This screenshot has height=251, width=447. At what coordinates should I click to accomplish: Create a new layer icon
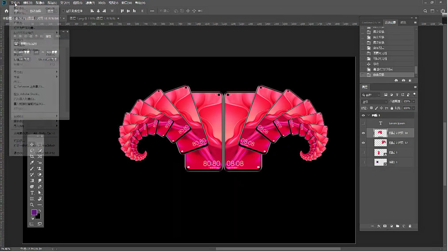(404, 226)
